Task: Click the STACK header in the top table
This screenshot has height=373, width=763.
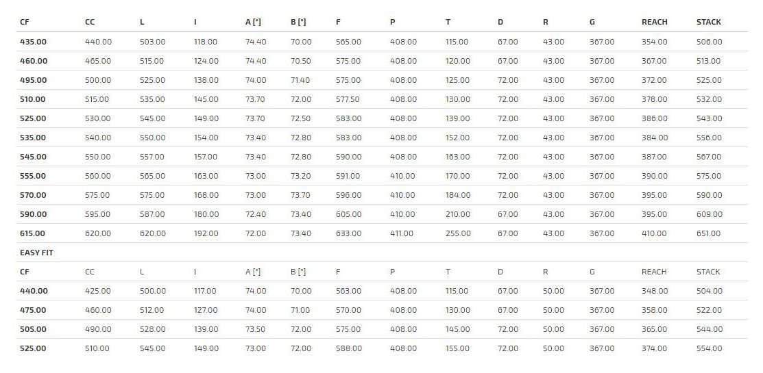Action: [708, 22]
